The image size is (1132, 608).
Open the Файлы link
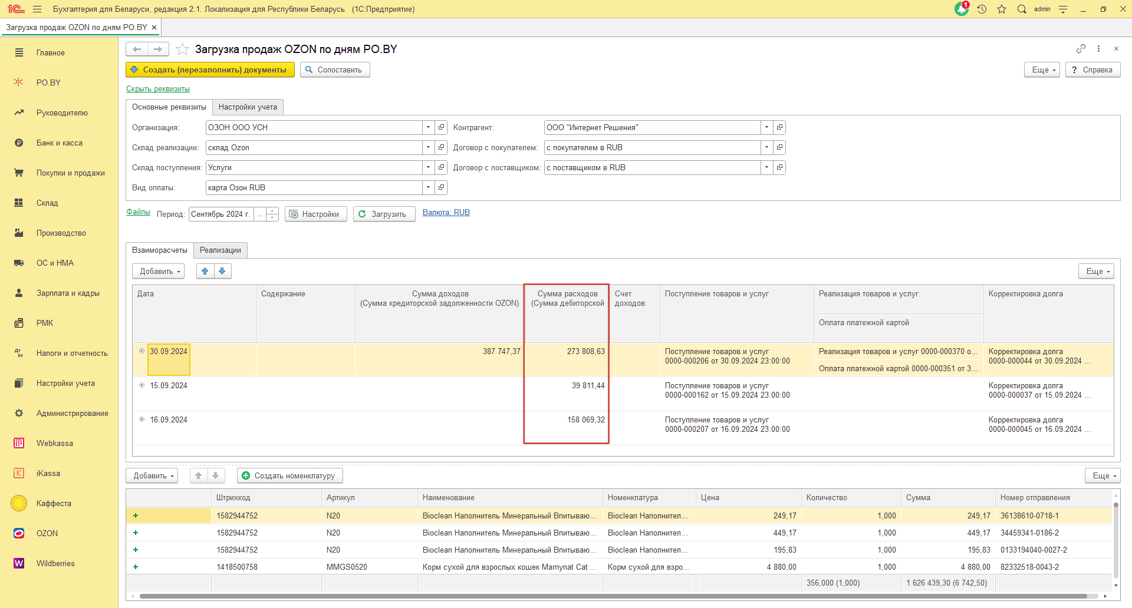[x=138, y=212]
